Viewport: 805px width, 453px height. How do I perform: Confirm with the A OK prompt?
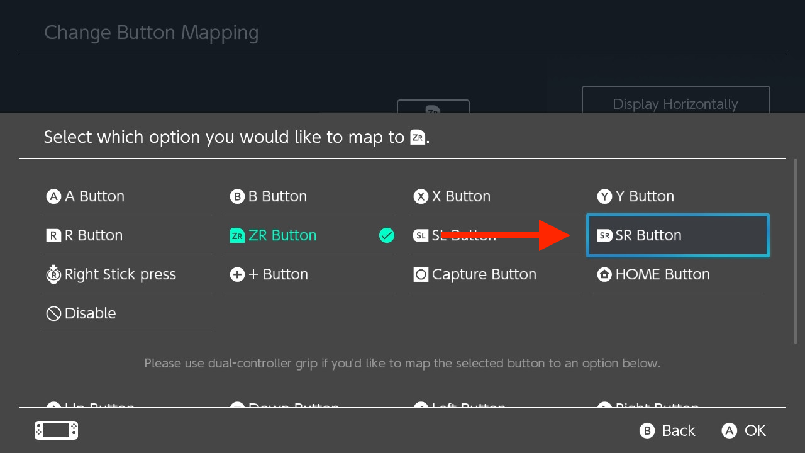click(x=744, y=430)
